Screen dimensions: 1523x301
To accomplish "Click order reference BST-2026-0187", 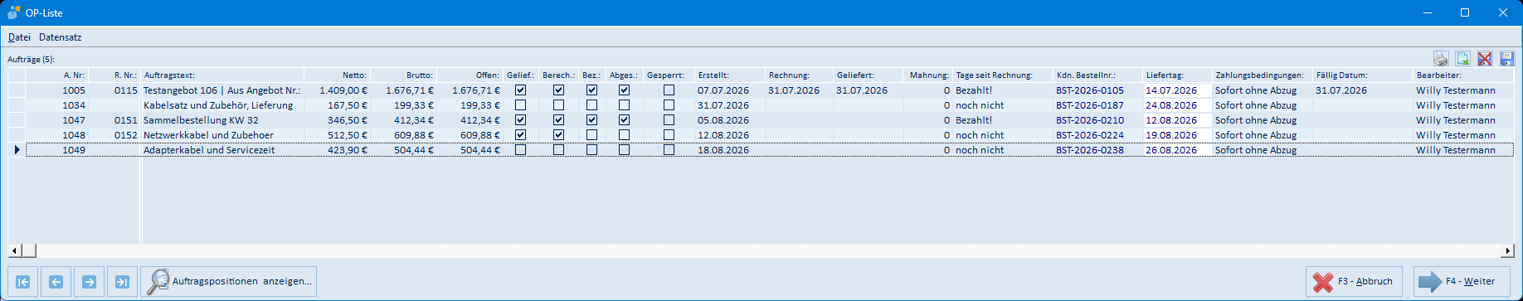I will tap(1090, 105).
